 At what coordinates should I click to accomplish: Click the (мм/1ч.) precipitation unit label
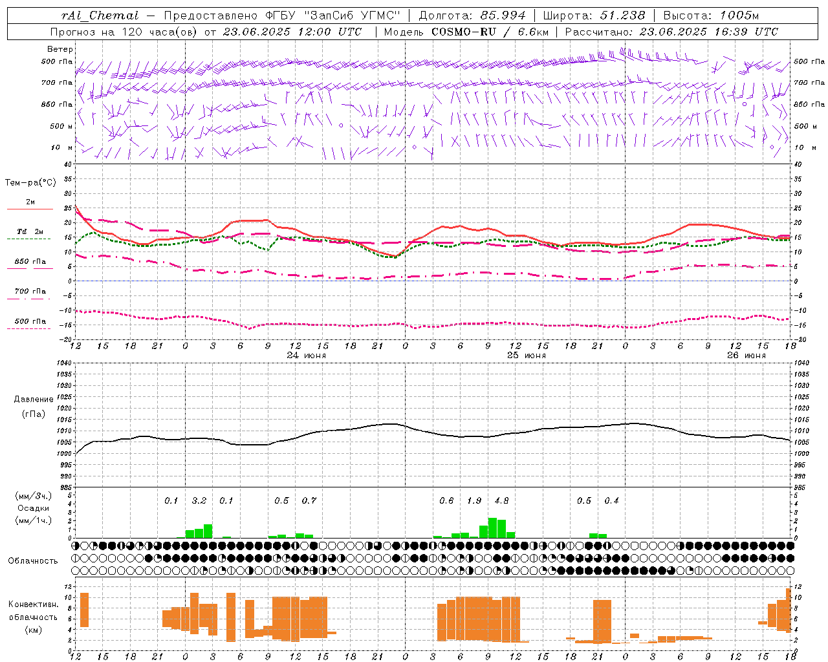click(x=33, y=521)
